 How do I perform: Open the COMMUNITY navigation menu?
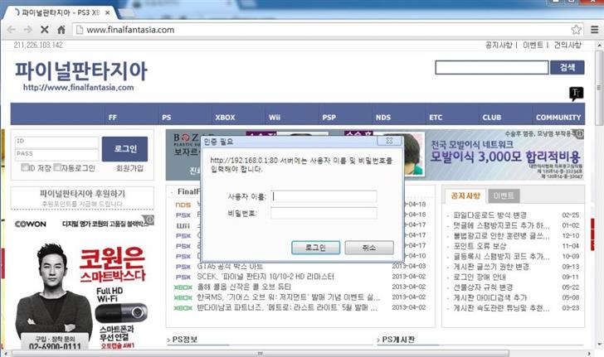(x=558, y=117)
